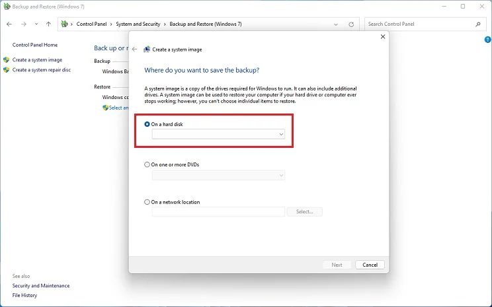Click the Select an... link shield icon
This screenshot has height=307, width=492.
click(105, 108)
